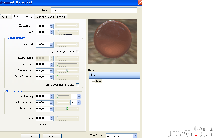Click the minus icon in Material Tree
Viewport: 216px width, 138px height.
point(99,75)
